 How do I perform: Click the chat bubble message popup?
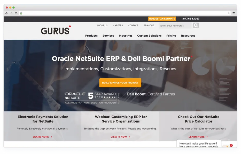[199, 144]
